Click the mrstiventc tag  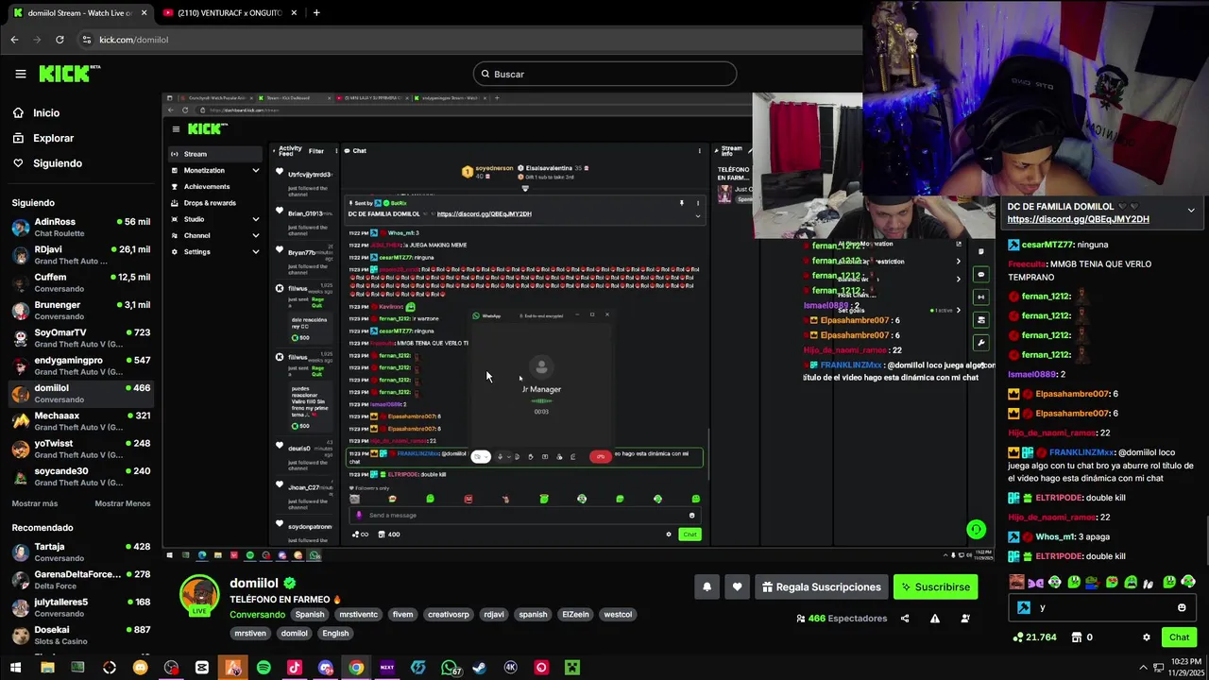point(358,615)
